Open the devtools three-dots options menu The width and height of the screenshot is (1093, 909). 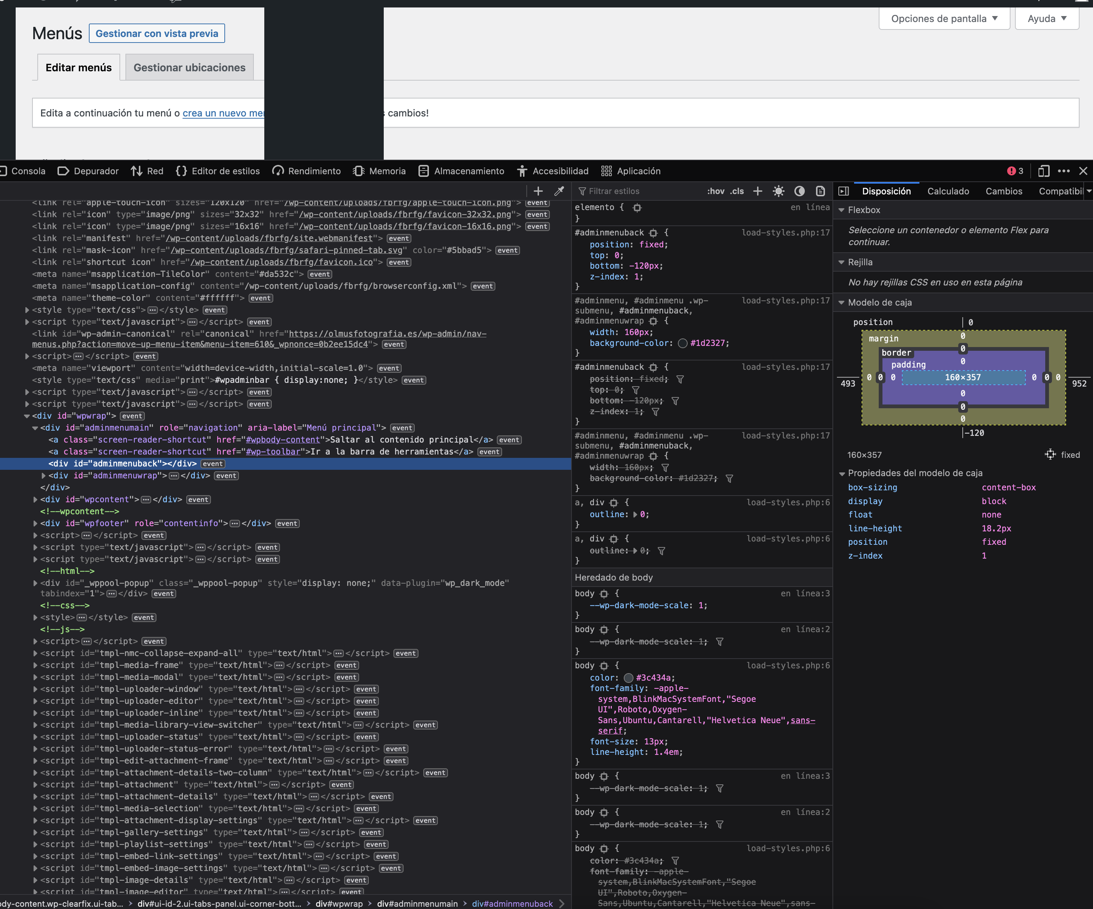pyautogui.click(x=1064, y=171)
